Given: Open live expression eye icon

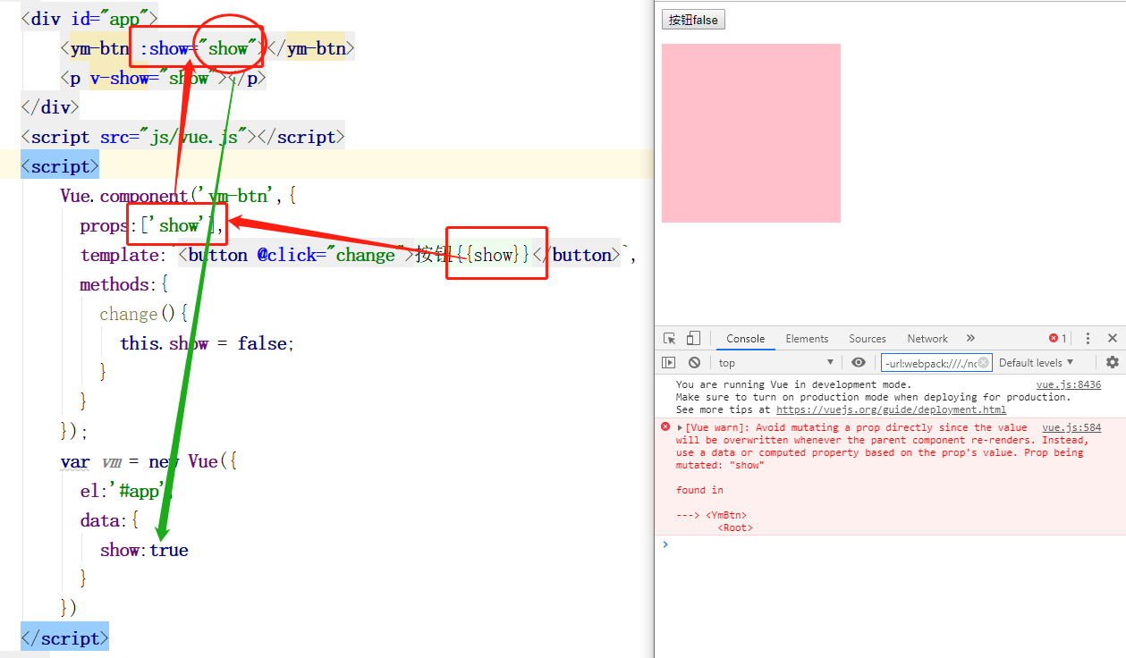Looking at the screenshot, I should [x=859, y=362].
